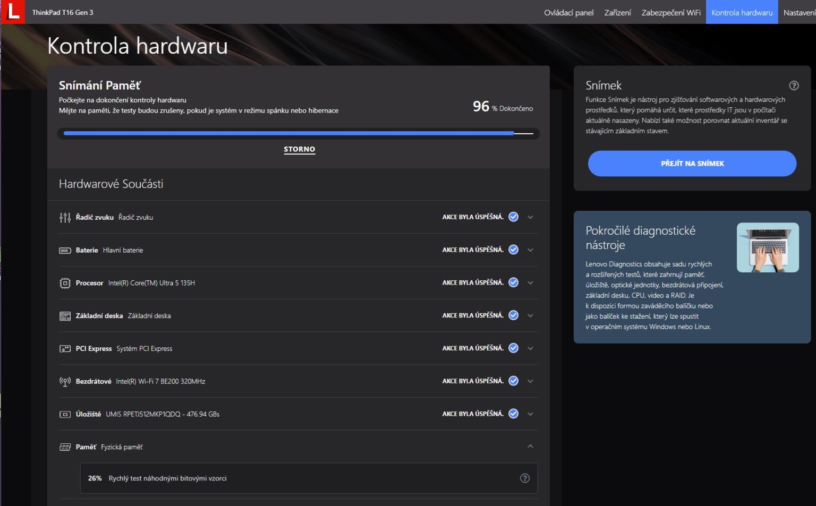Click the Baterie battery icon

[65, 250]
